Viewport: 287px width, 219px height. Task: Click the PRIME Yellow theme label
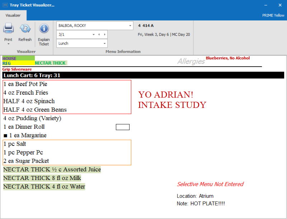pyautogui.click(x=273, y=15)
